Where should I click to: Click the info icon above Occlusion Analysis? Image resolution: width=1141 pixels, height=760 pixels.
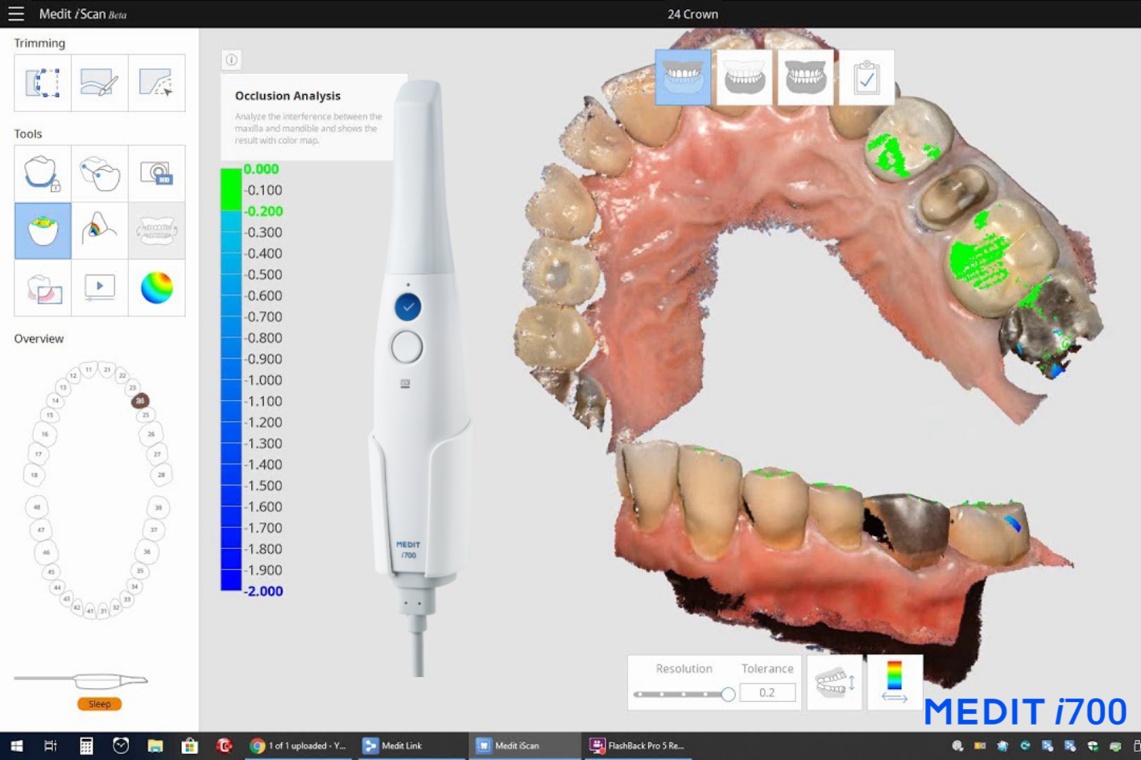click(231, 60)
